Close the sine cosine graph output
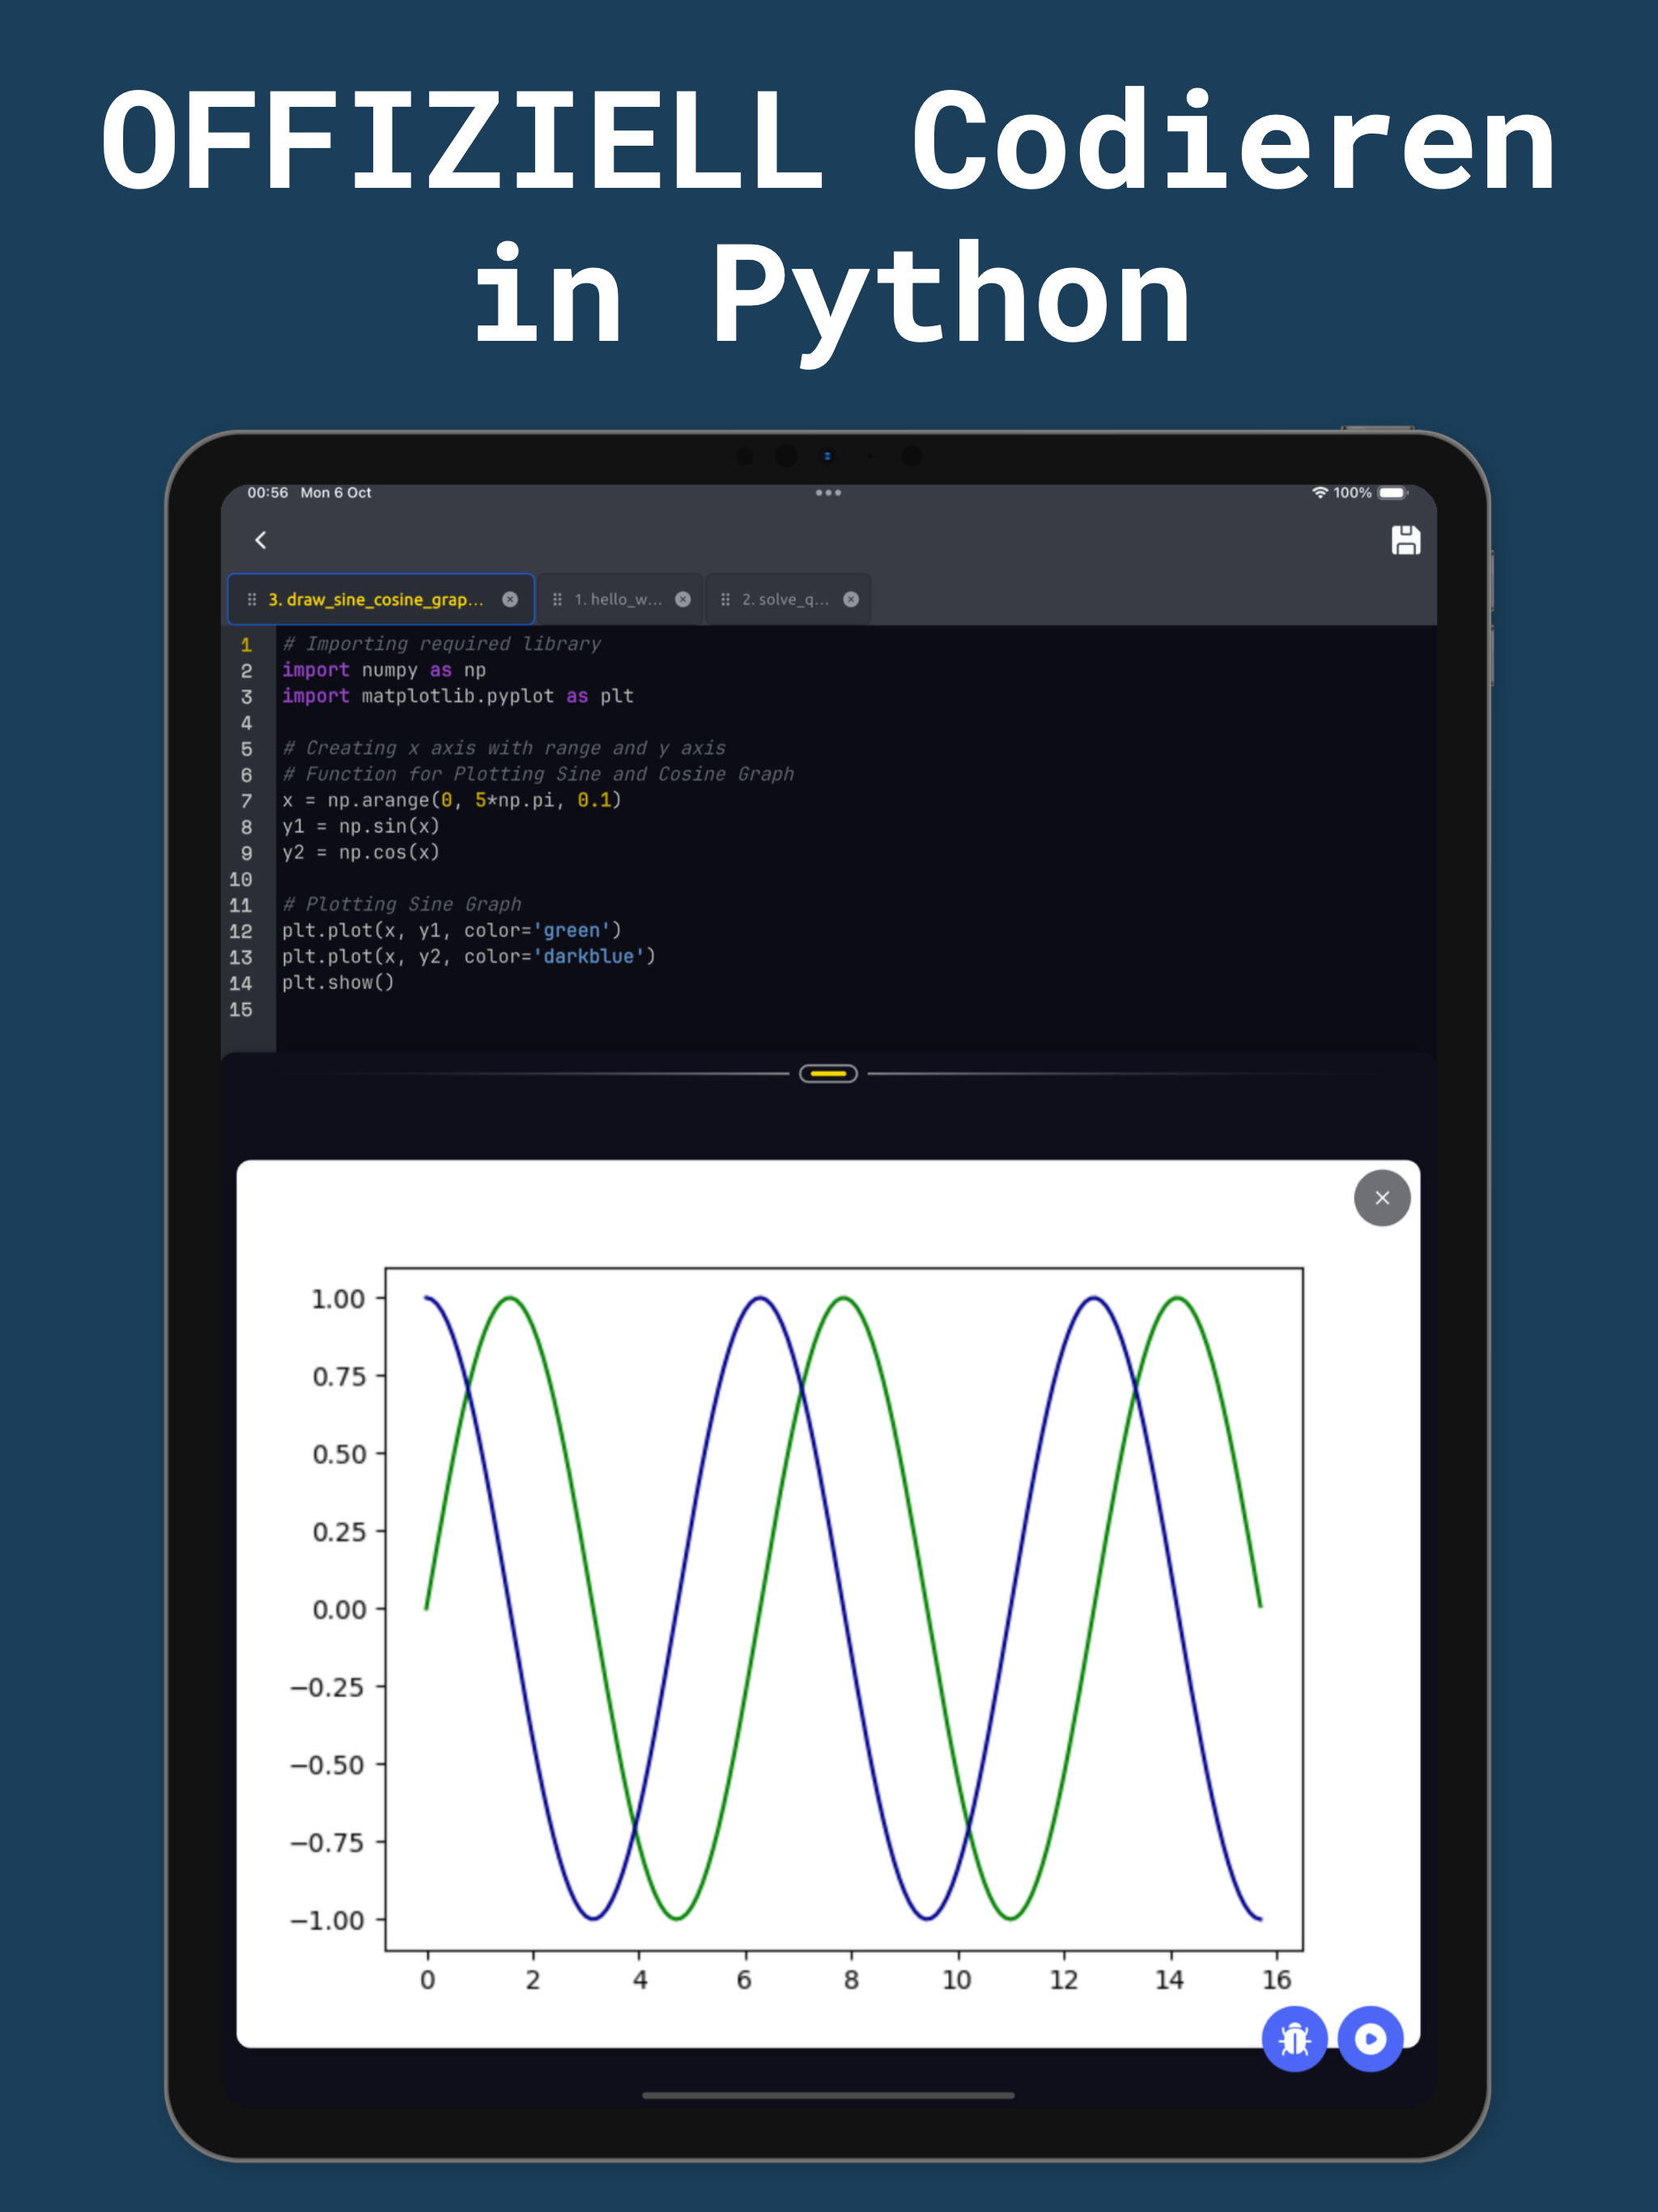 click(x=1381, y=1197)
